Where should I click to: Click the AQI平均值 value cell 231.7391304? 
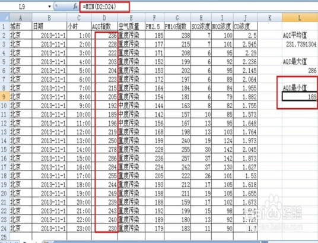pyautogui.click(x=300, y=44)
